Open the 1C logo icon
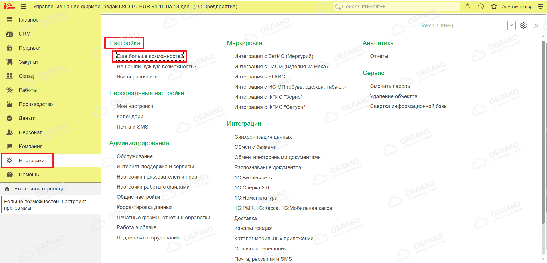Screen dimensions: 547x263 coord(9,7)
